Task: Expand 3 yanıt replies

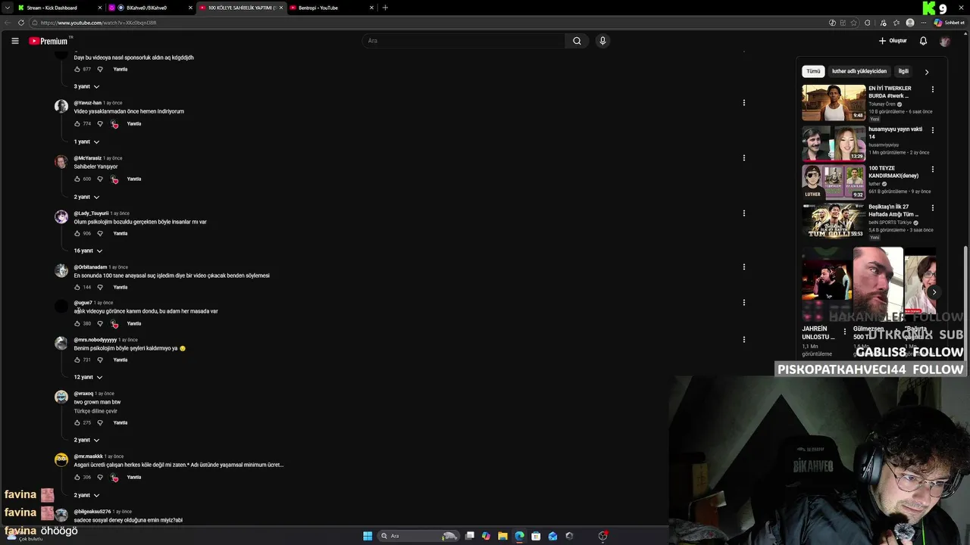Action: [86, 86]
